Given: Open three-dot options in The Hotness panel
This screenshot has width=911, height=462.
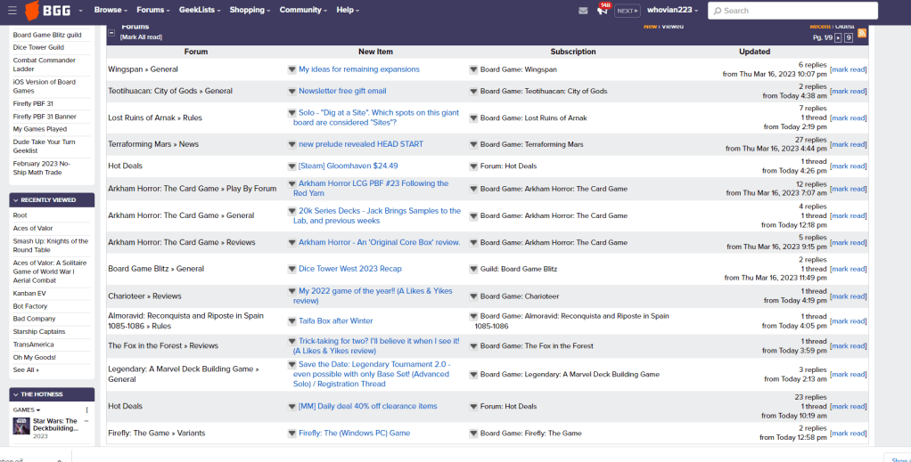Looking at the screenshot, I should click(87, 409).
